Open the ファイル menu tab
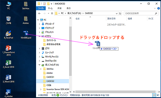 41,8
